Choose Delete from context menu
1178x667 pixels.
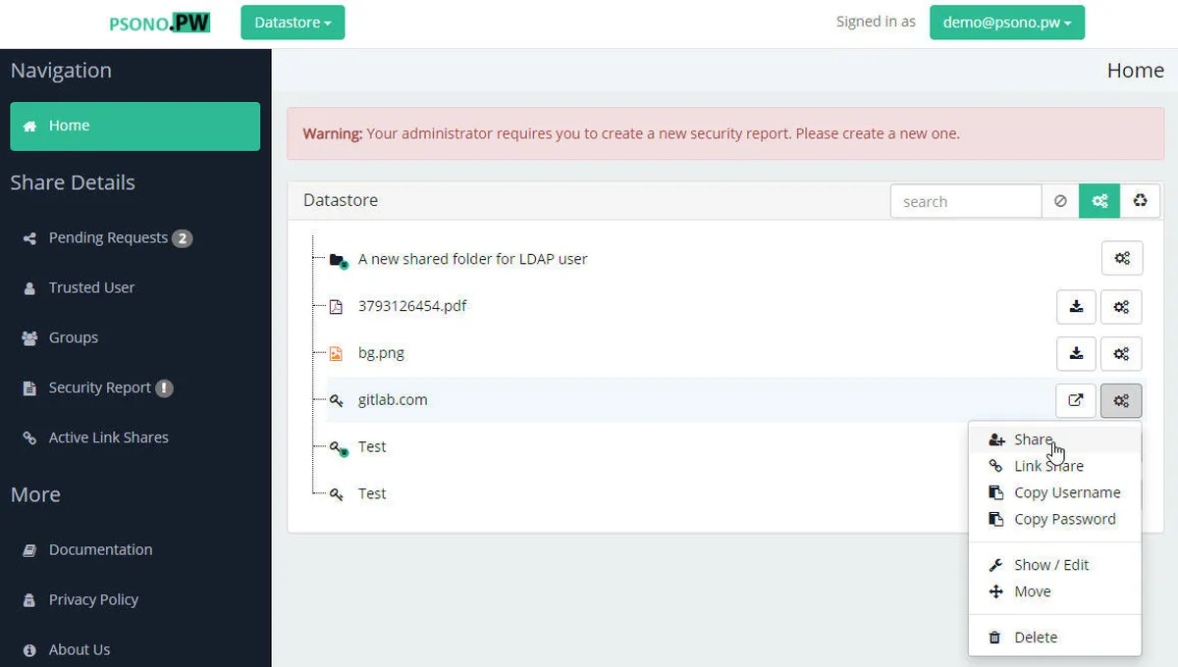pos(1054,638)
